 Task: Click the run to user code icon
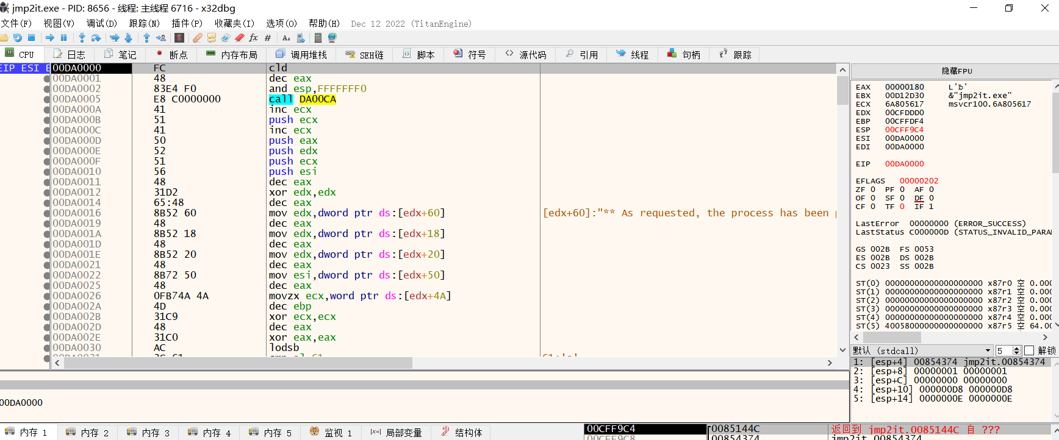click(x=161, y=38)
